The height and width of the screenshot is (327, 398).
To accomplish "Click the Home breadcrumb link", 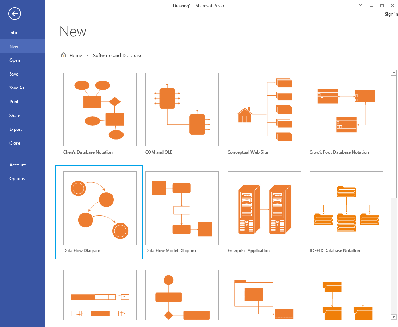I will pos(76,56).
